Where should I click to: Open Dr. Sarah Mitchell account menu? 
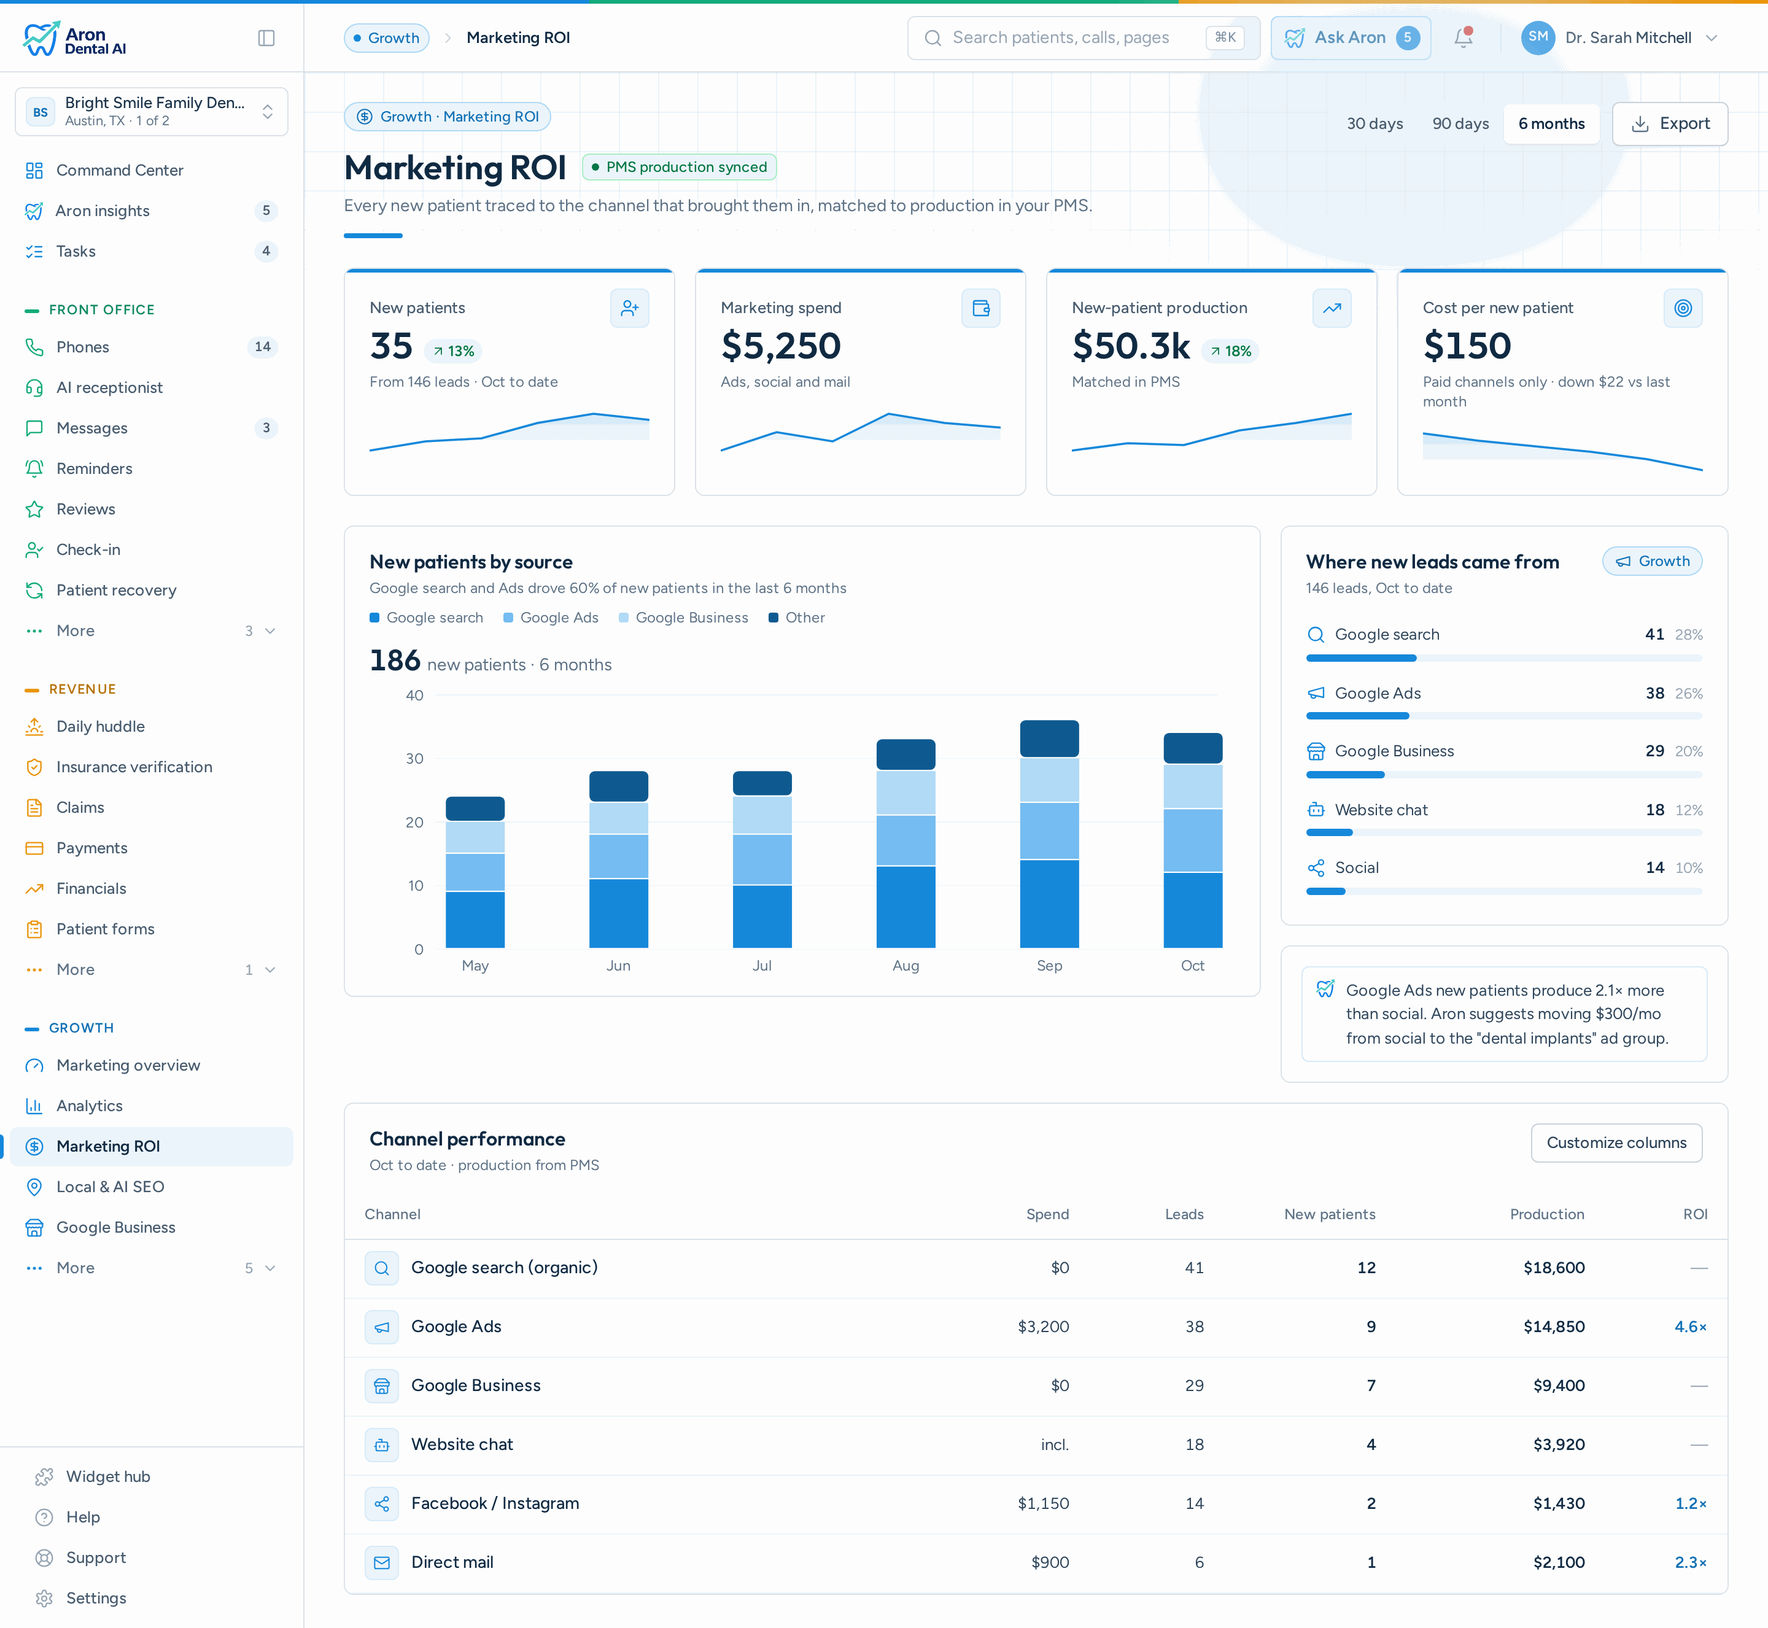point(1621,38)
